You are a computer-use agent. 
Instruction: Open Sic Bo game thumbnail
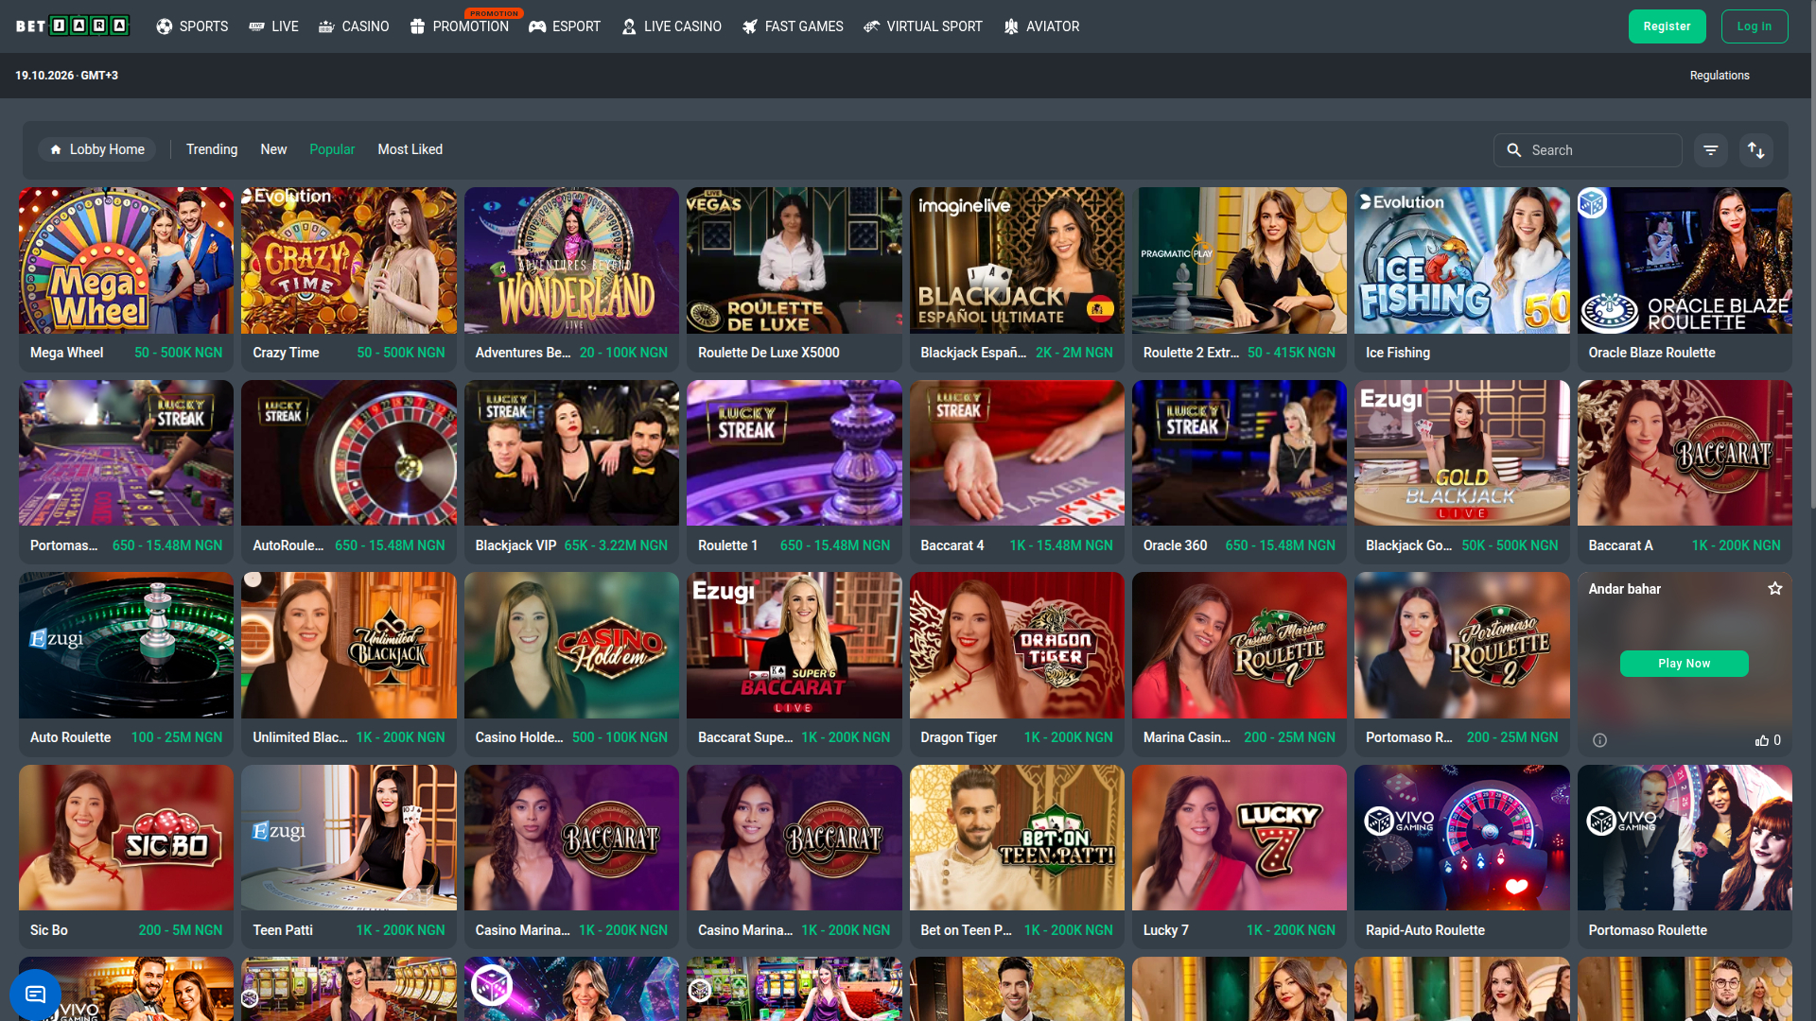[x=126, y=838]
